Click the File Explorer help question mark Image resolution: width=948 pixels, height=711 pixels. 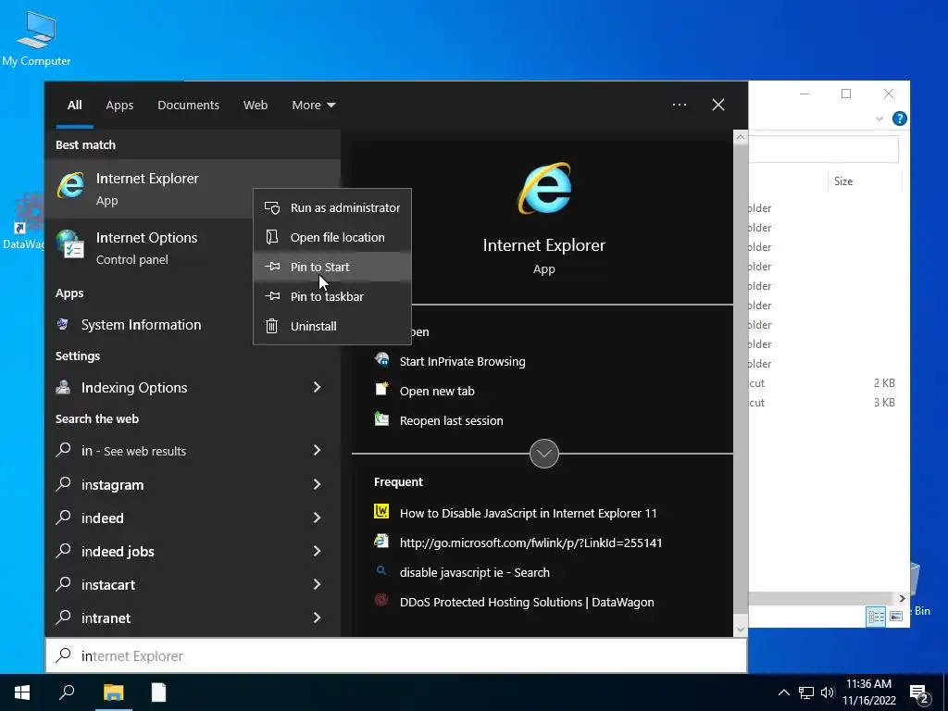point(899,118)
